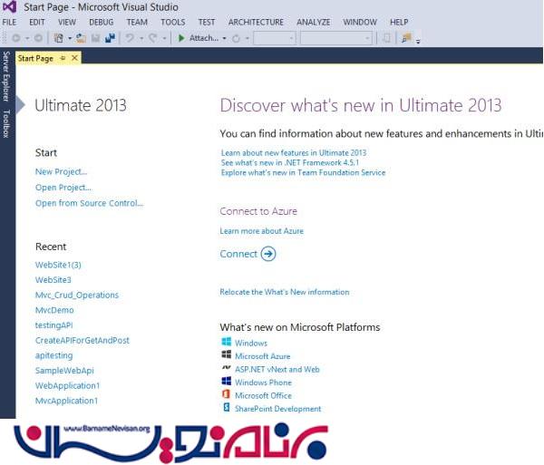
Task: Open the solution platforms combo box
Action: 335,38
